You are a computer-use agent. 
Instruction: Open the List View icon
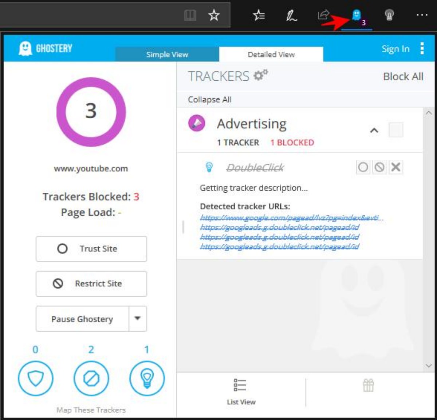pos(240,385)
